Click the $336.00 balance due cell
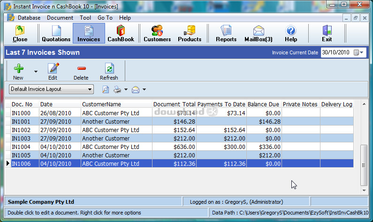The image size is (373, 222). (264, 147)
